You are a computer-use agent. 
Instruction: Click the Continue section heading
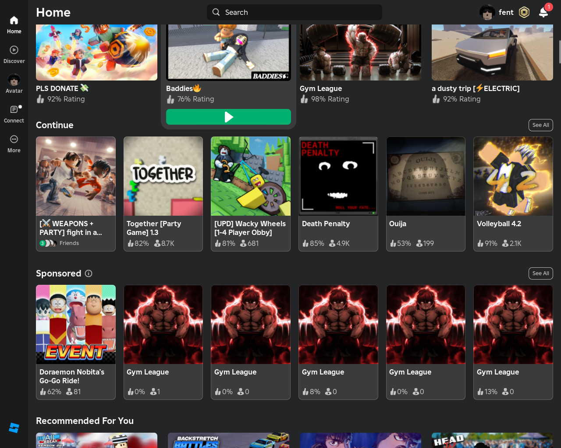pyautogui.click(x=55, y=125)
